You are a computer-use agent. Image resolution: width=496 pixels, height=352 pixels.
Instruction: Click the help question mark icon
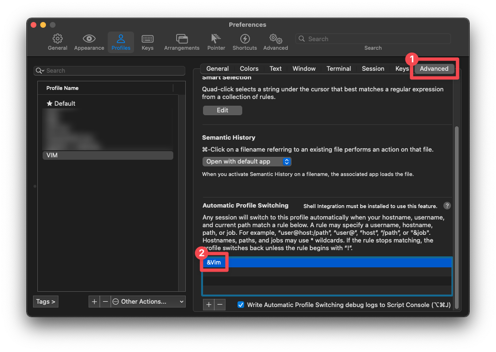pyautogui.click(x=447, y=206)
